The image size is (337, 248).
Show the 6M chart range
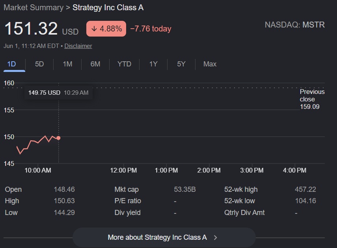pyautogui.click(x=95, y=64)
